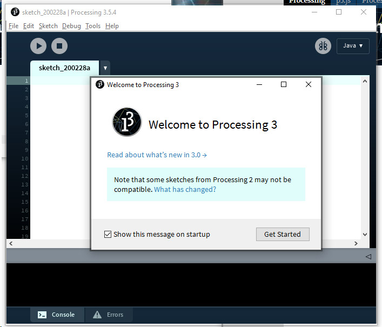
Task: Open the Help menu
Action: pyautogui.click(x=112, y=26)
